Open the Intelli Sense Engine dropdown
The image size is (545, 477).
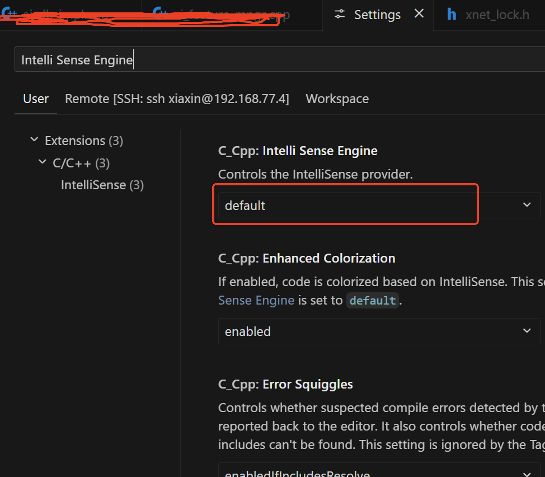(x=379, y=205)
